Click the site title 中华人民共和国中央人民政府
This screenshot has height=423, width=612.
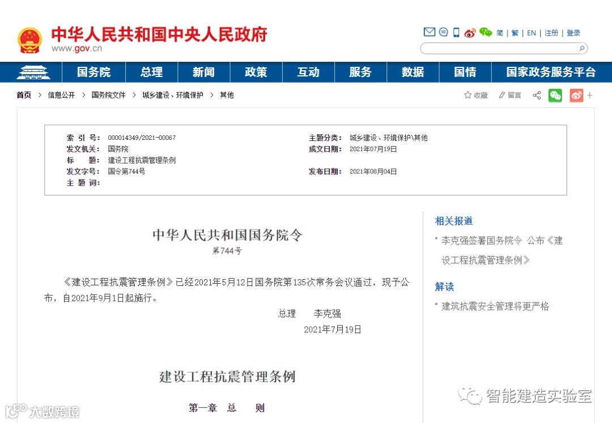tap(159, 35)
